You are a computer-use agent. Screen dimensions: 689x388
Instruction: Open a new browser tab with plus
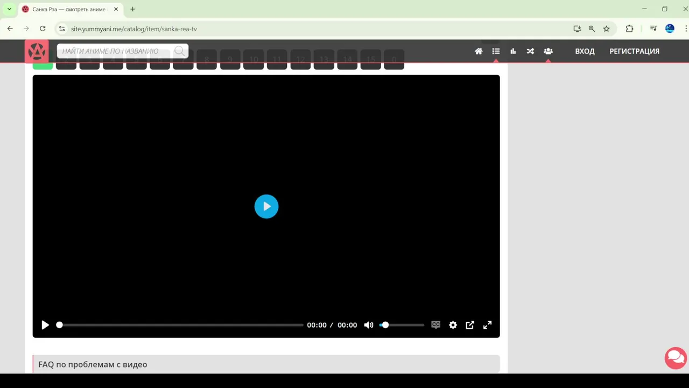coord(132,9)
